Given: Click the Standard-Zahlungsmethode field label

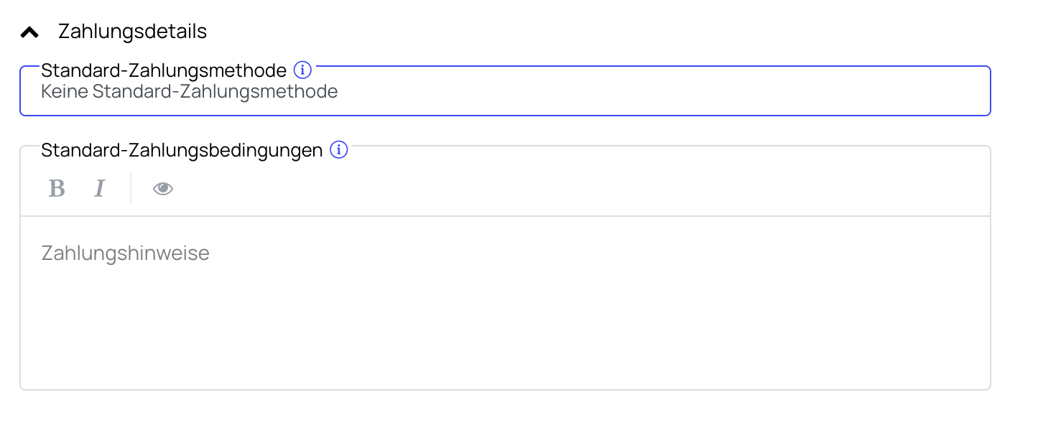Looking at the screenshot, I should [x=164, y=70].
